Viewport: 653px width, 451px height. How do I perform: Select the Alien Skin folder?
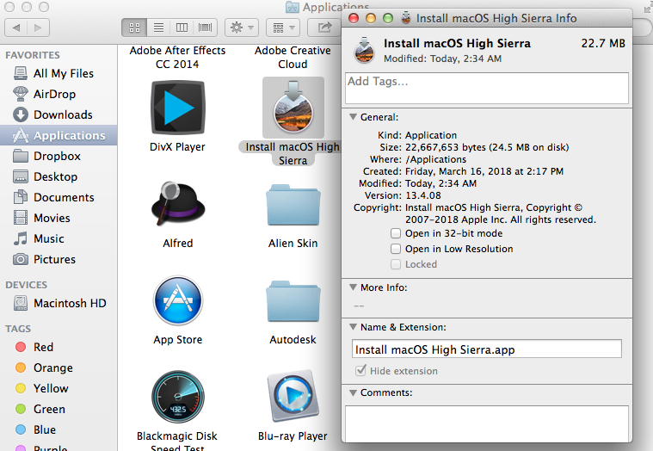pyautogui.click(x=293, y=205)
